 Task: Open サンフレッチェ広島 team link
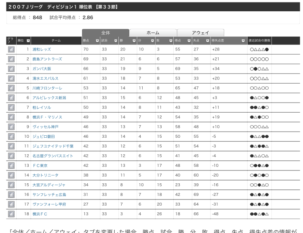[x=49, y=195]
